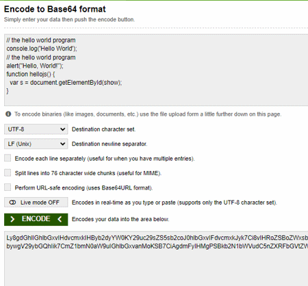Click the info icon beside binaries note
Image resolution: width=308 pixels, height=286 pixels.
[8, 114]
